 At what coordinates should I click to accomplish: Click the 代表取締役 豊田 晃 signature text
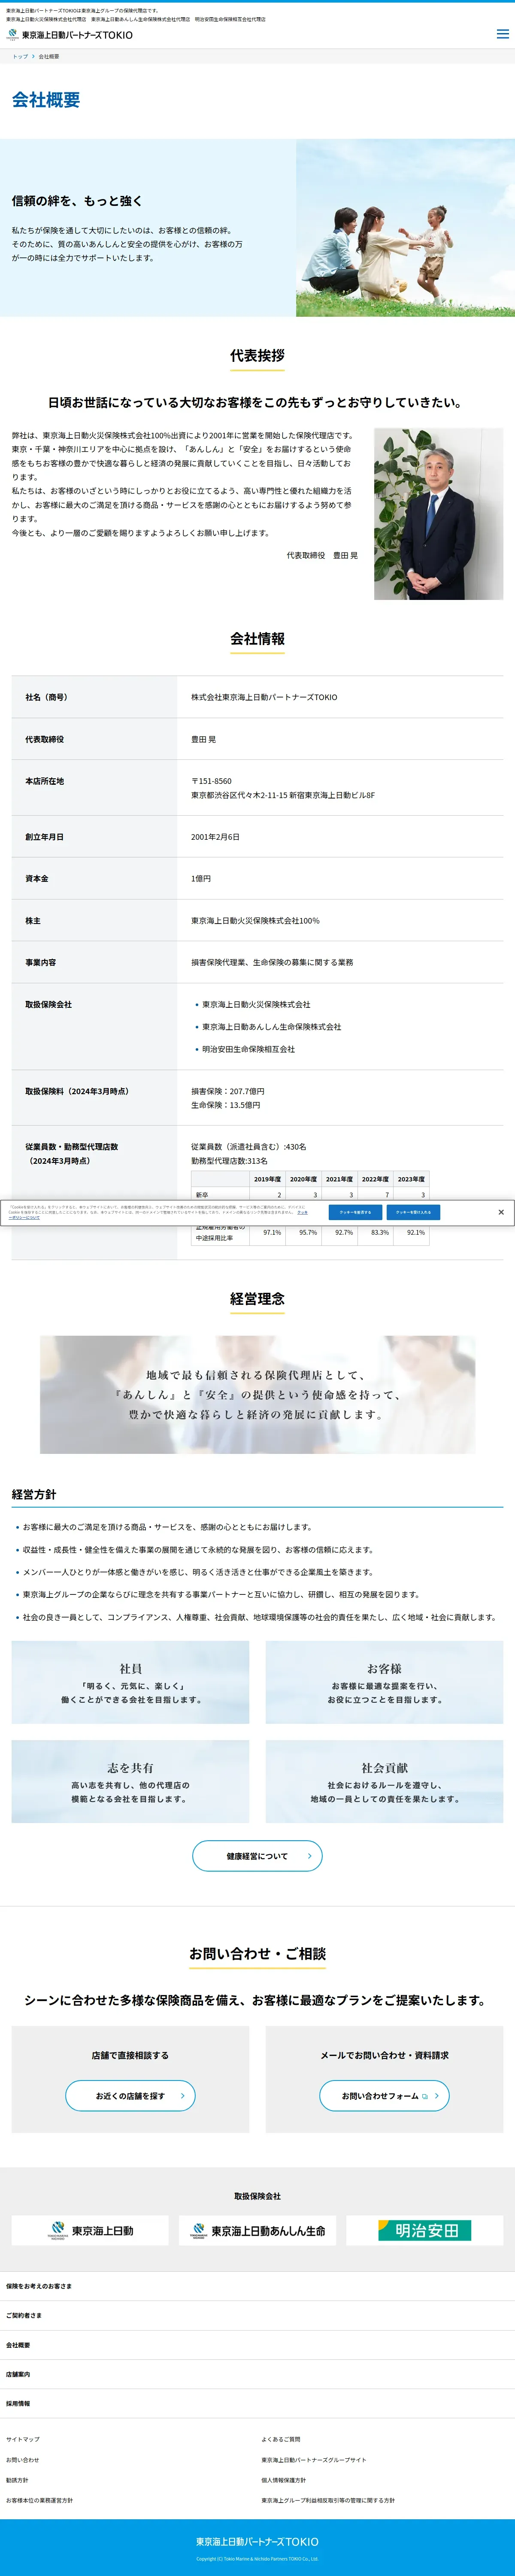pyautogui.click(x=321, y=555)
